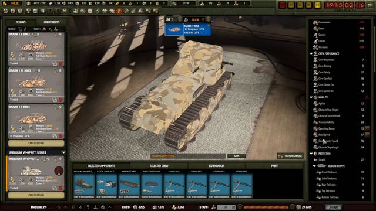Select the Mark I F MK2 design card
The width and height of the screenshot is (376, 211).
click(36, 49)
